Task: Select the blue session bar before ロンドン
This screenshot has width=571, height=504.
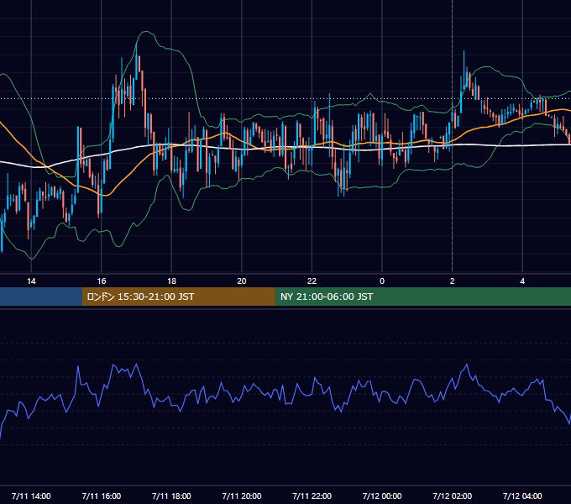Action: point(41,297)
